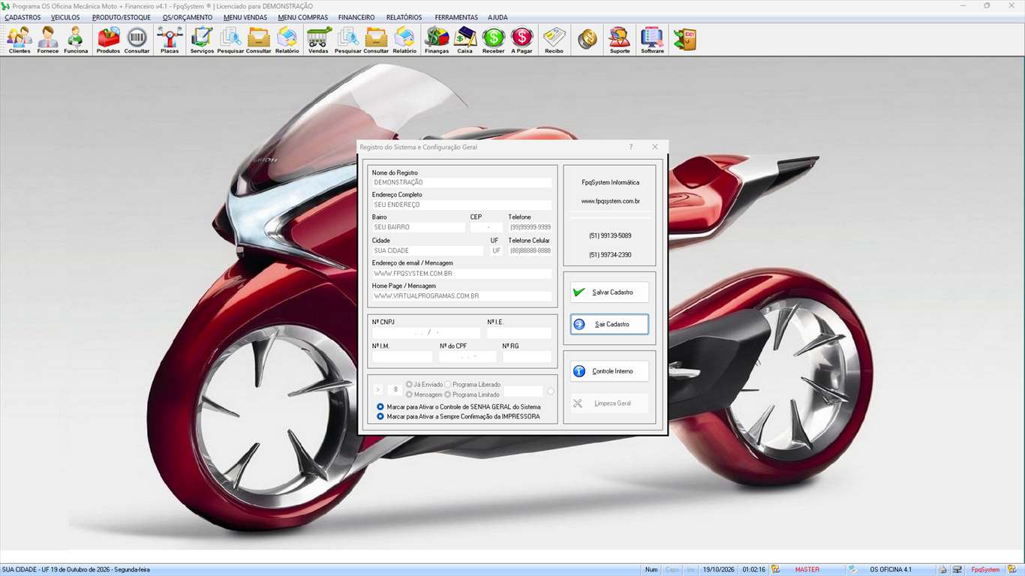This screenshot has height=576, width=1025.
Task: Open the Software toolbar icon
Action: click(x=652, y=40)
